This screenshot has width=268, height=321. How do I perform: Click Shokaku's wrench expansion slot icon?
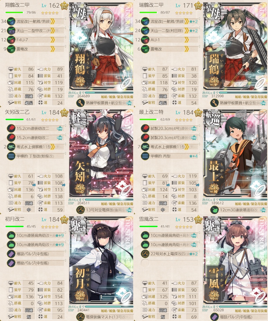(x=81, y=103)
